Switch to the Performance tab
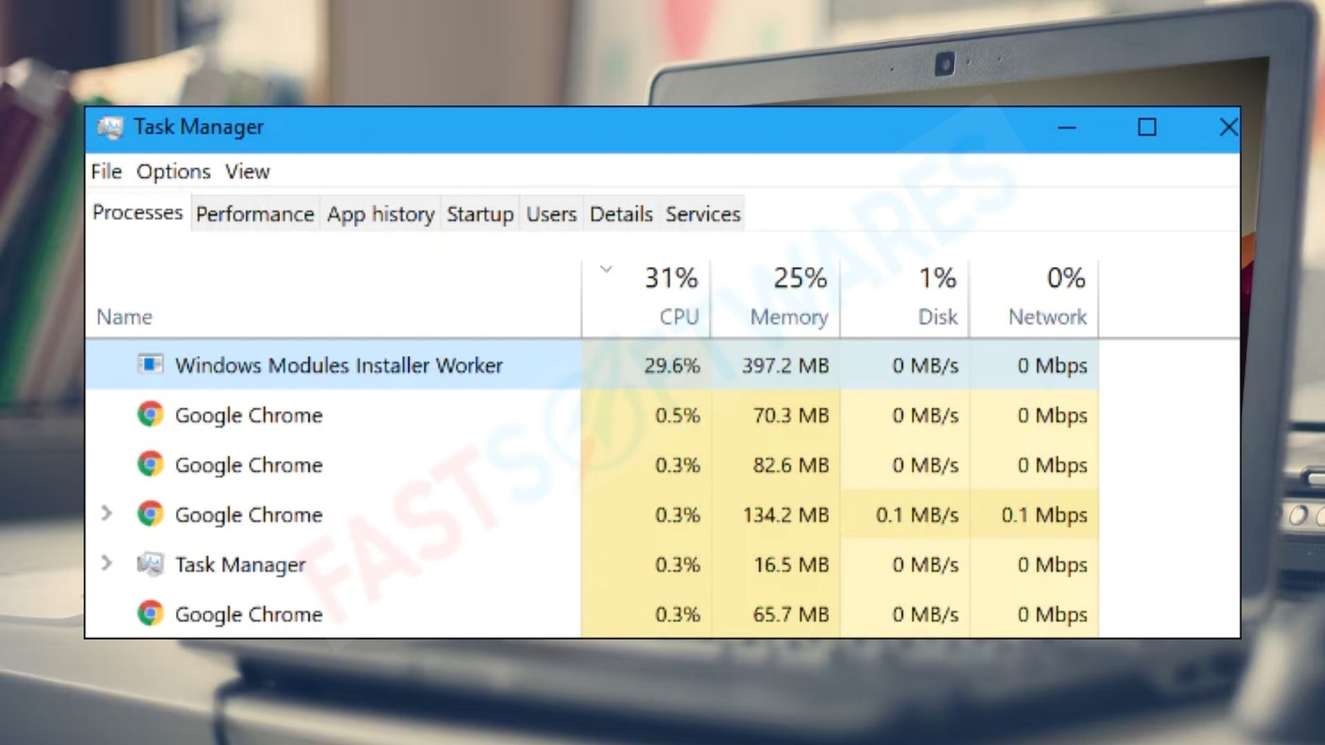The width and height of the screenshot is (1325, 745). (255, 215)
